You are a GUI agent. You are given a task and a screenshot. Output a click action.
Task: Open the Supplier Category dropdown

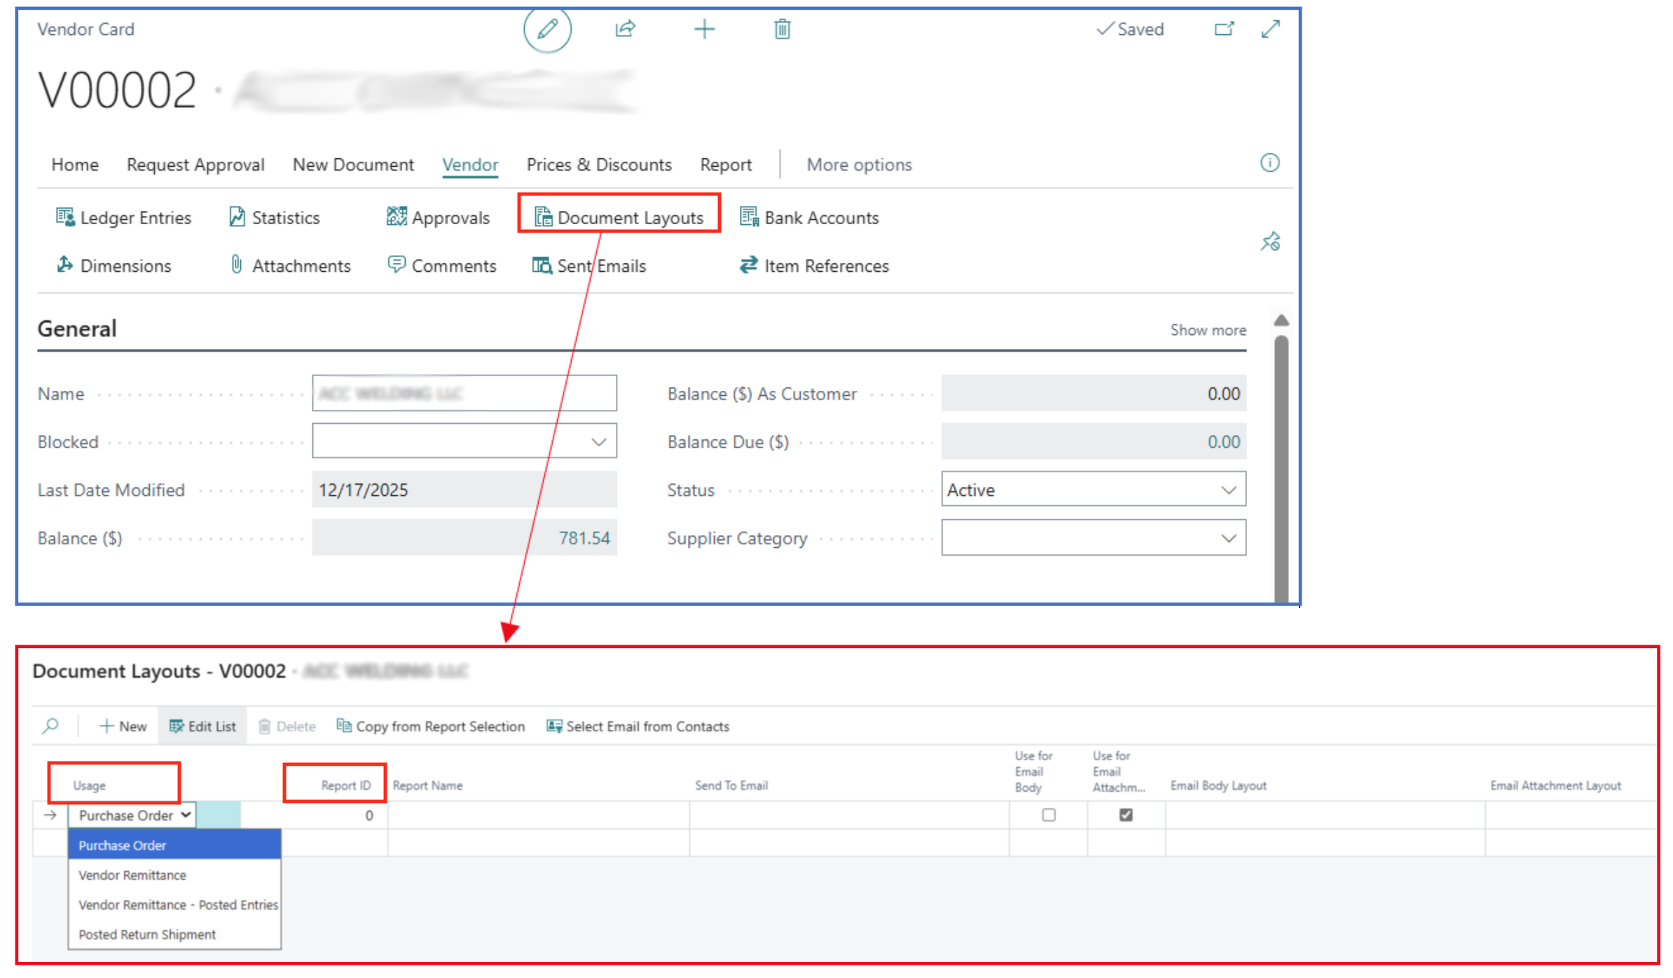pyautogui.click(x=1228, y=538)
